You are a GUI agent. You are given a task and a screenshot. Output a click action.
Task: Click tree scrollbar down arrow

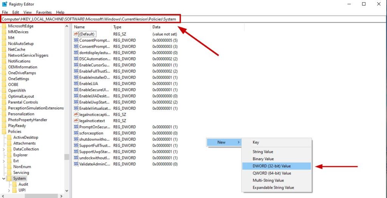pos(67,190)
